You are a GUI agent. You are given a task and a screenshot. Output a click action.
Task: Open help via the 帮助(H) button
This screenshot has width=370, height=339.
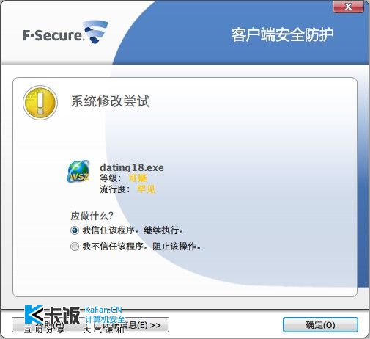(x=53, y=325)
